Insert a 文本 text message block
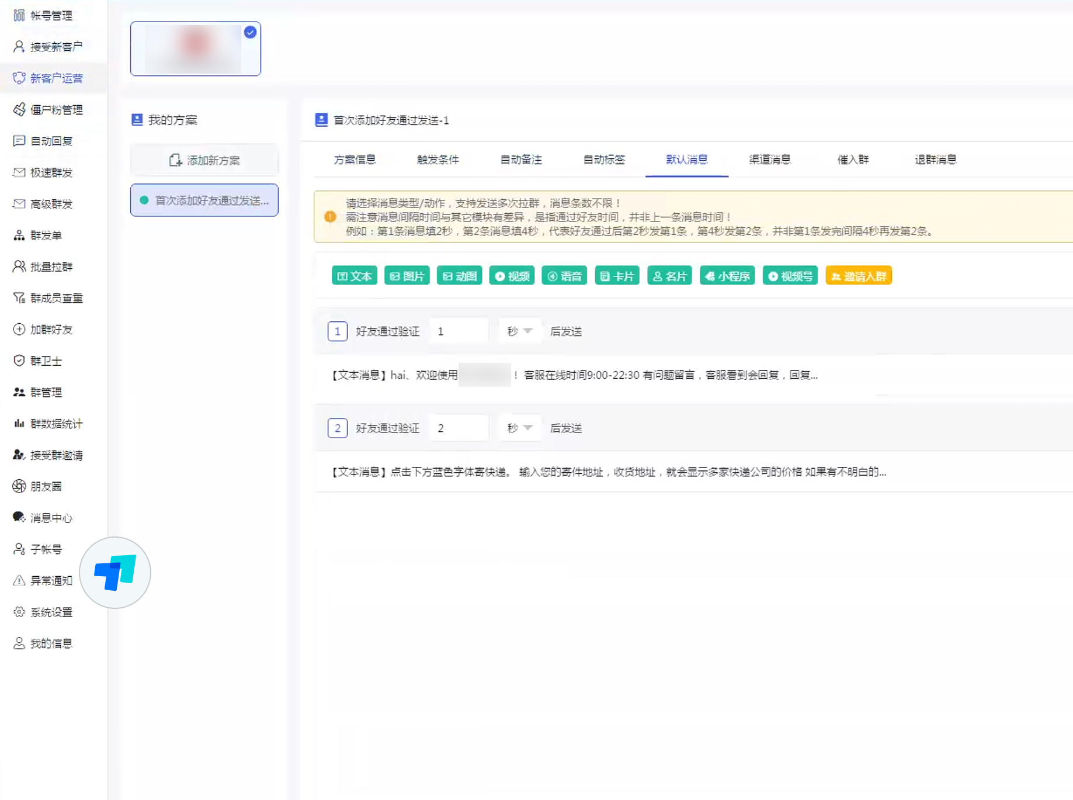Screen dimensions: 1073x800 tap(354, 275)
